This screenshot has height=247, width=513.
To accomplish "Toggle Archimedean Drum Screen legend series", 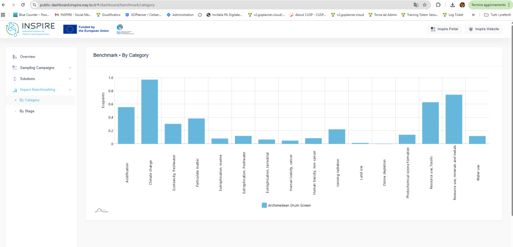I will [287, 205].
